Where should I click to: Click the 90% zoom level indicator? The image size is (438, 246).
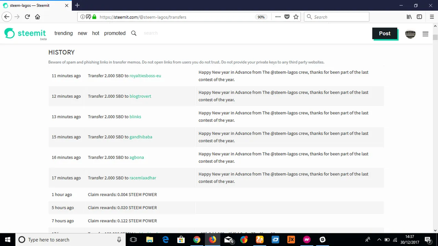tap(261, 17)
